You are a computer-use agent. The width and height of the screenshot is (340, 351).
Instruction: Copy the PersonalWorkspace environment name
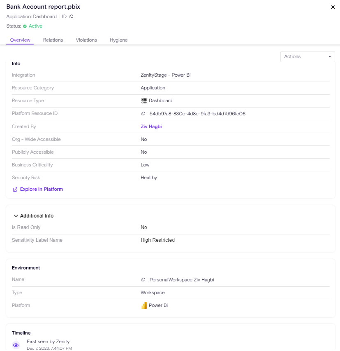click(143, 280)
